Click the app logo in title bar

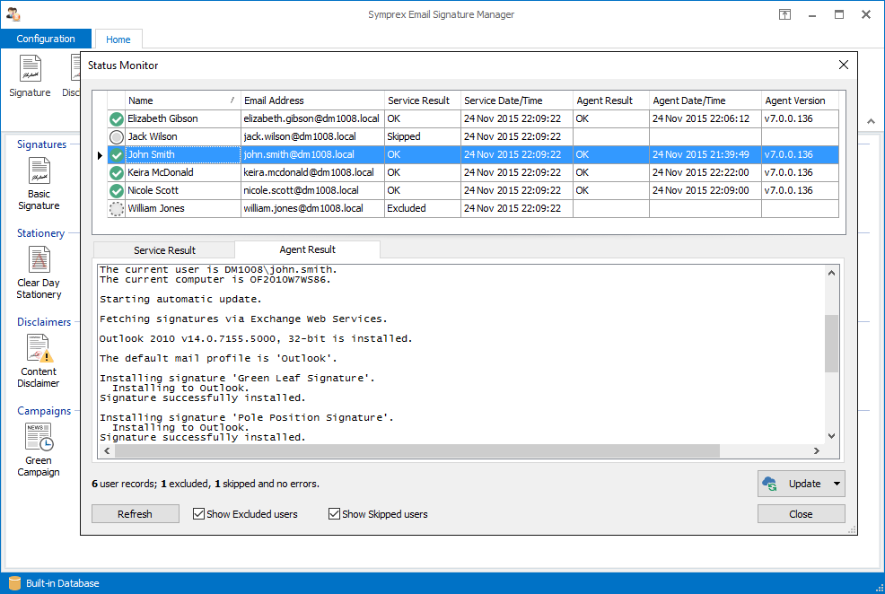click(13, 14)
